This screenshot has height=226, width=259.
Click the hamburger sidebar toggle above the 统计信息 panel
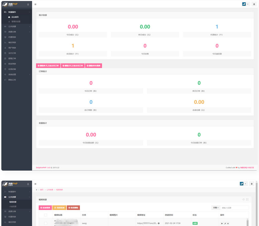(x=36, y=4)
